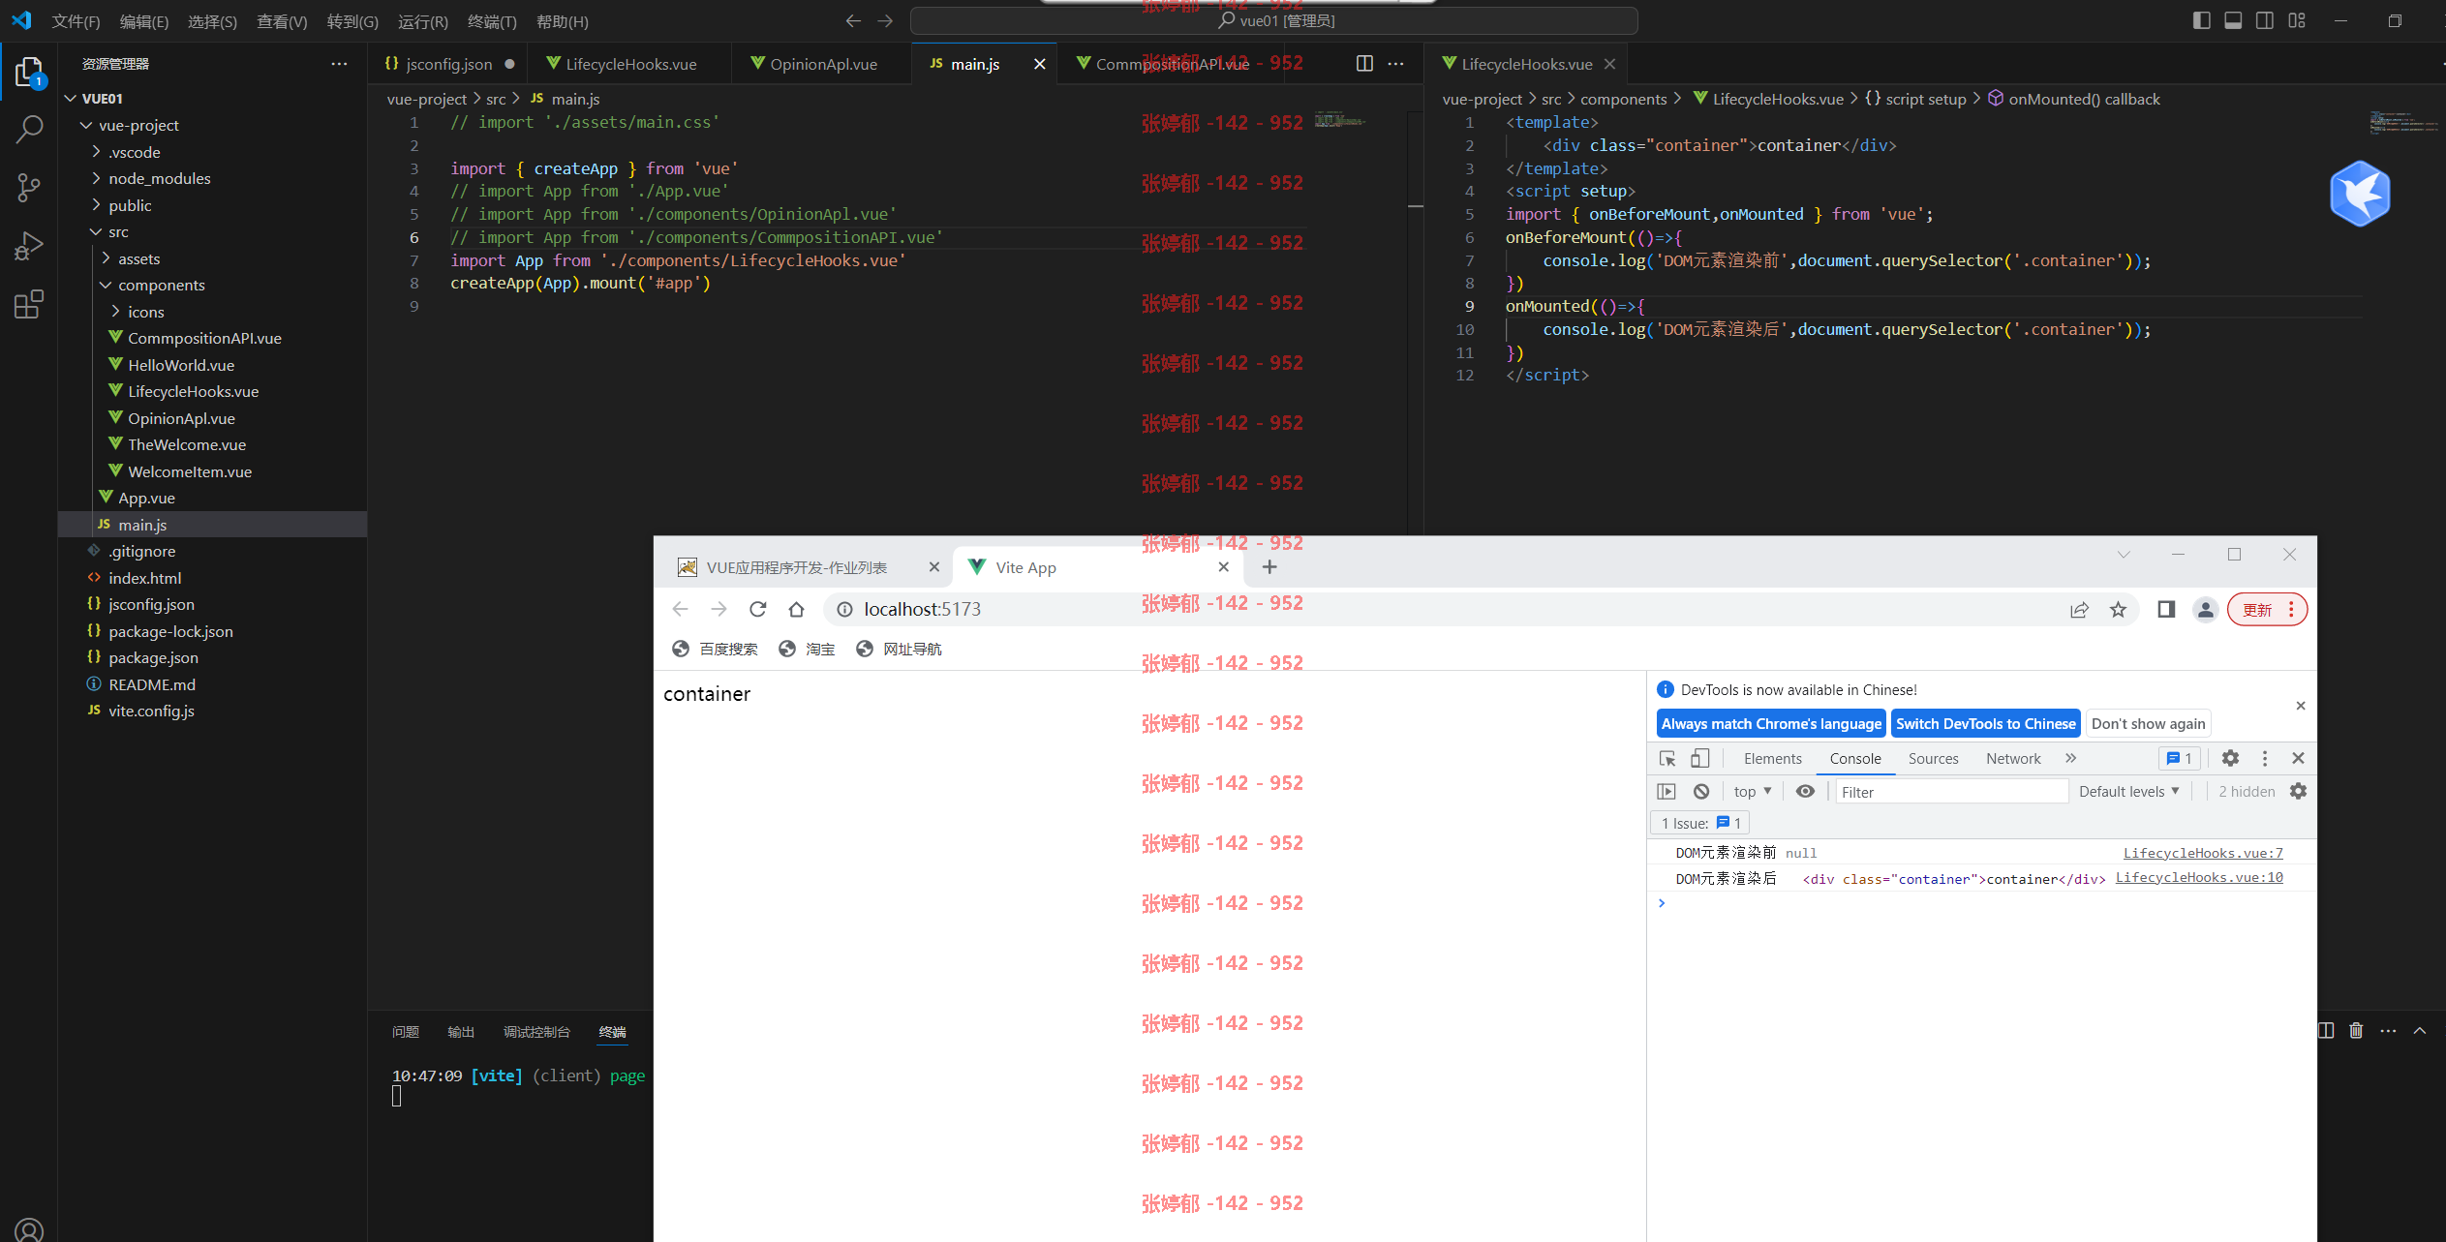Image resolution: width=2446 pixels, height=1242 pixels.
Task: Expand the assets folder
Action: click(x=106, y=258)
